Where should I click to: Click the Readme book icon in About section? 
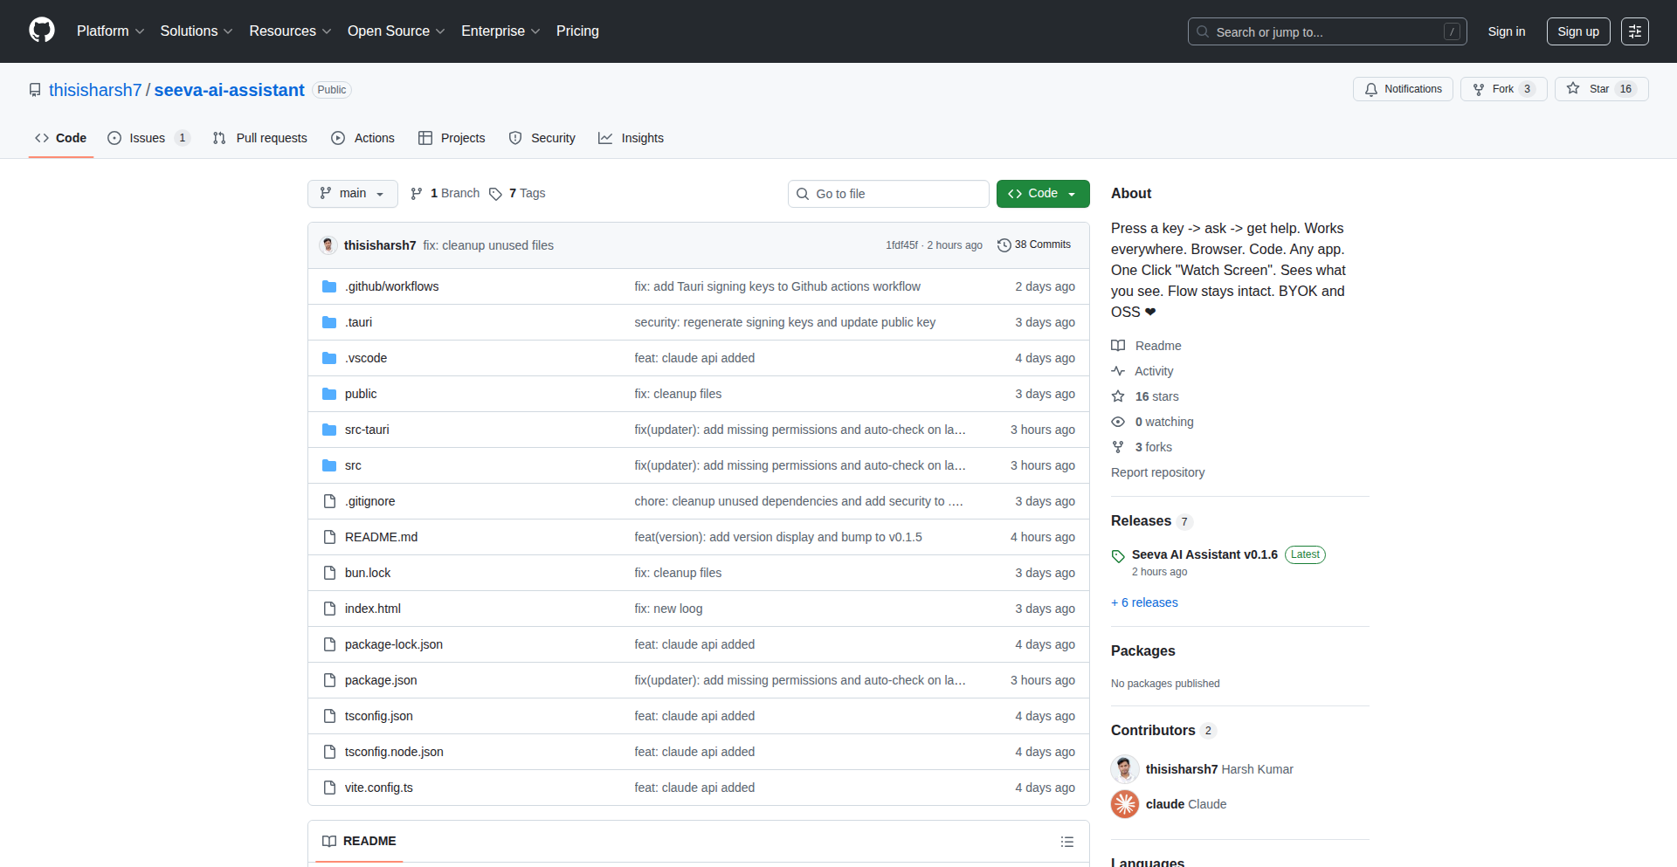[1119, 345]
